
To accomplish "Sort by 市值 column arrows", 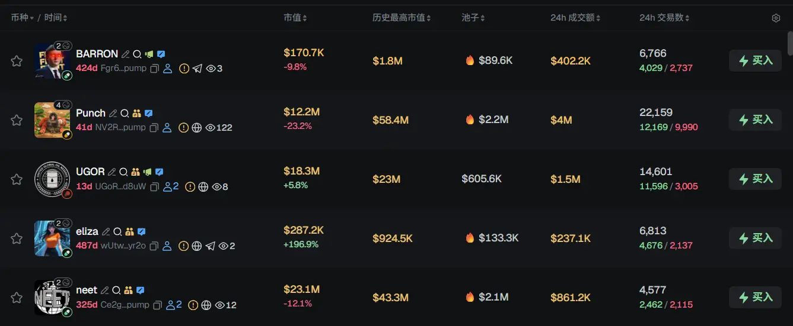I will coord(295,18).
